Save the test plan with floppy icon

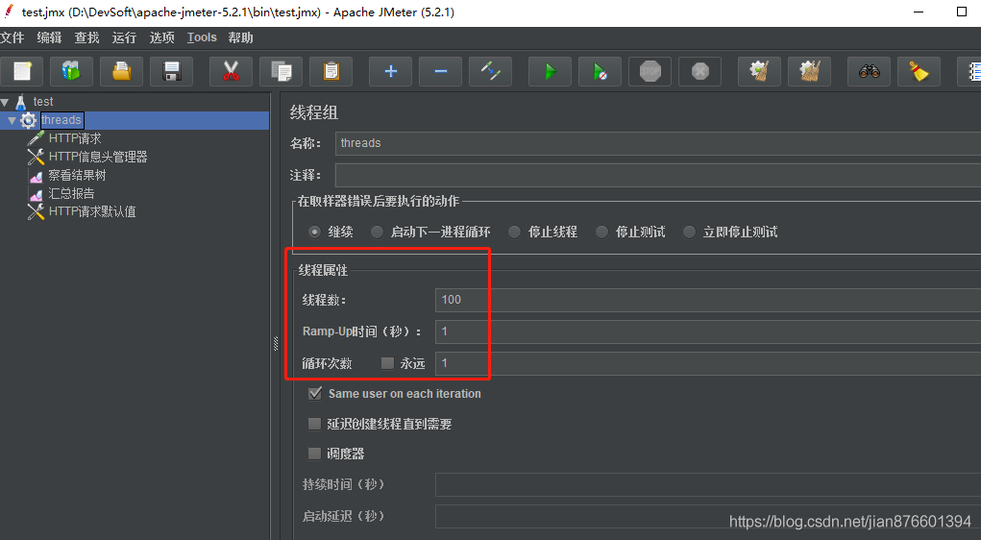pos(171,71)
